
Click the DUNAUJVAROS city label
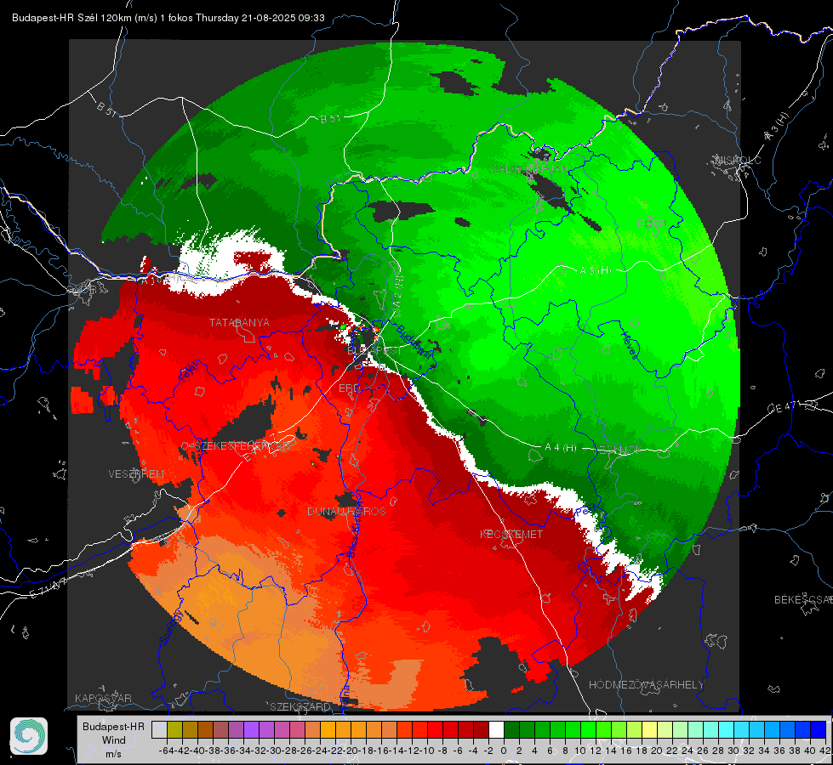[346, 511]
